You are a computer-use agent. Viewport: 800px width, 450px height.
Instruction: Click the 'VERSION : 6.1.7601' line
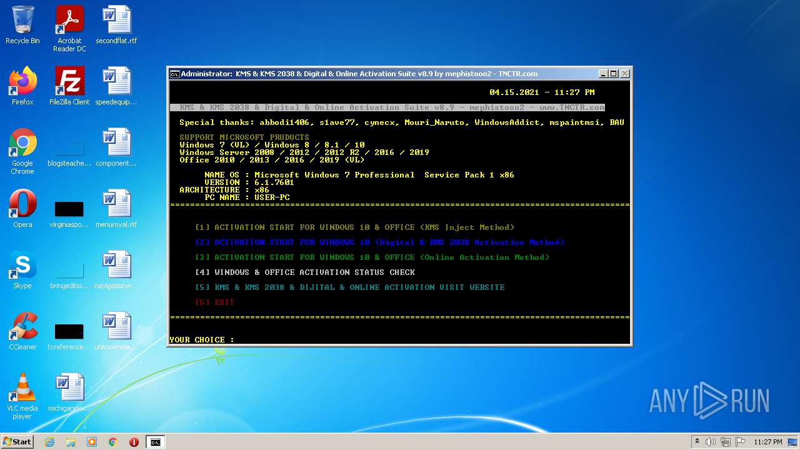click(249, 182)
